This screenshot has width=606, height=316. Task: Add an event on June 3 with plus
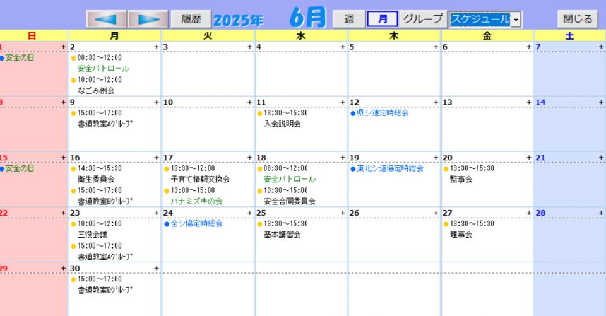[x=250, y=47]
